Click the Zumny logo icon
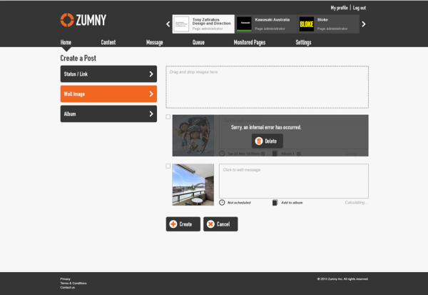The image size is (428, 295). (66, 20)
